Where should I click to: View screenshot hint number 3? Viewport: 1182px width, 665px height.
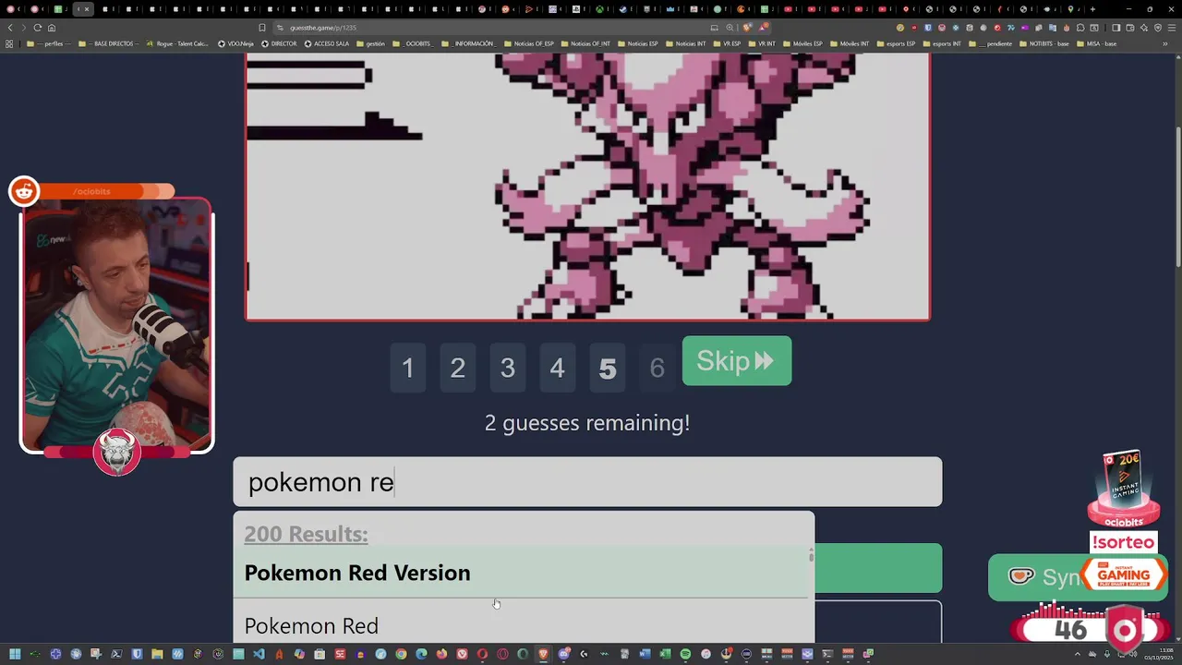(507, 368)
